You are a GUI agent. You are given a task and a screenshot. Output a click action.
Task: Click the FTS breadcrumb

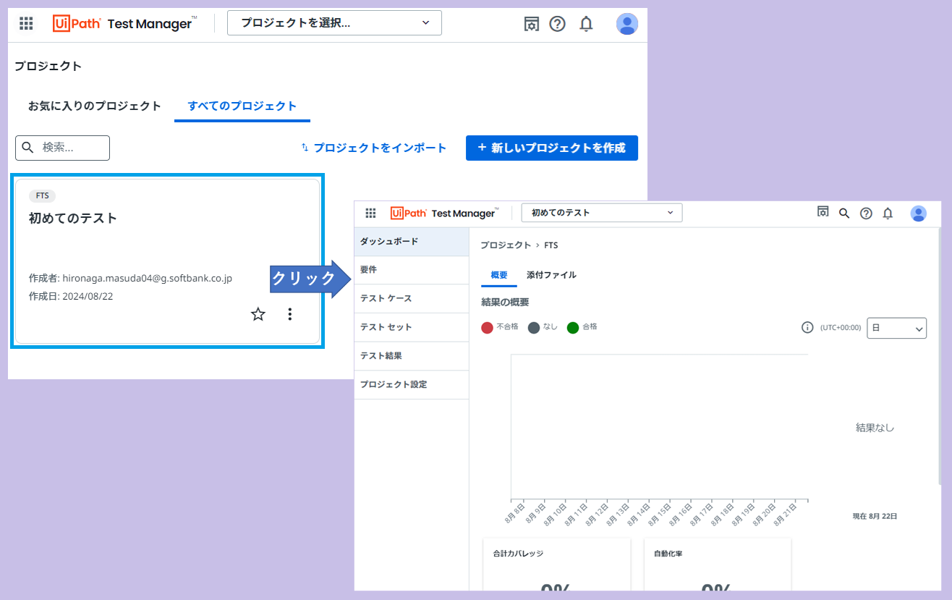551,245
